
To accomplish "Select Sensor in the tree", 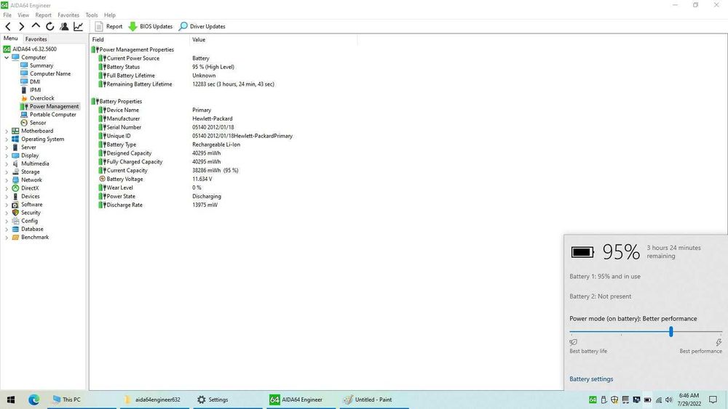I will click(x=38, y=123).
